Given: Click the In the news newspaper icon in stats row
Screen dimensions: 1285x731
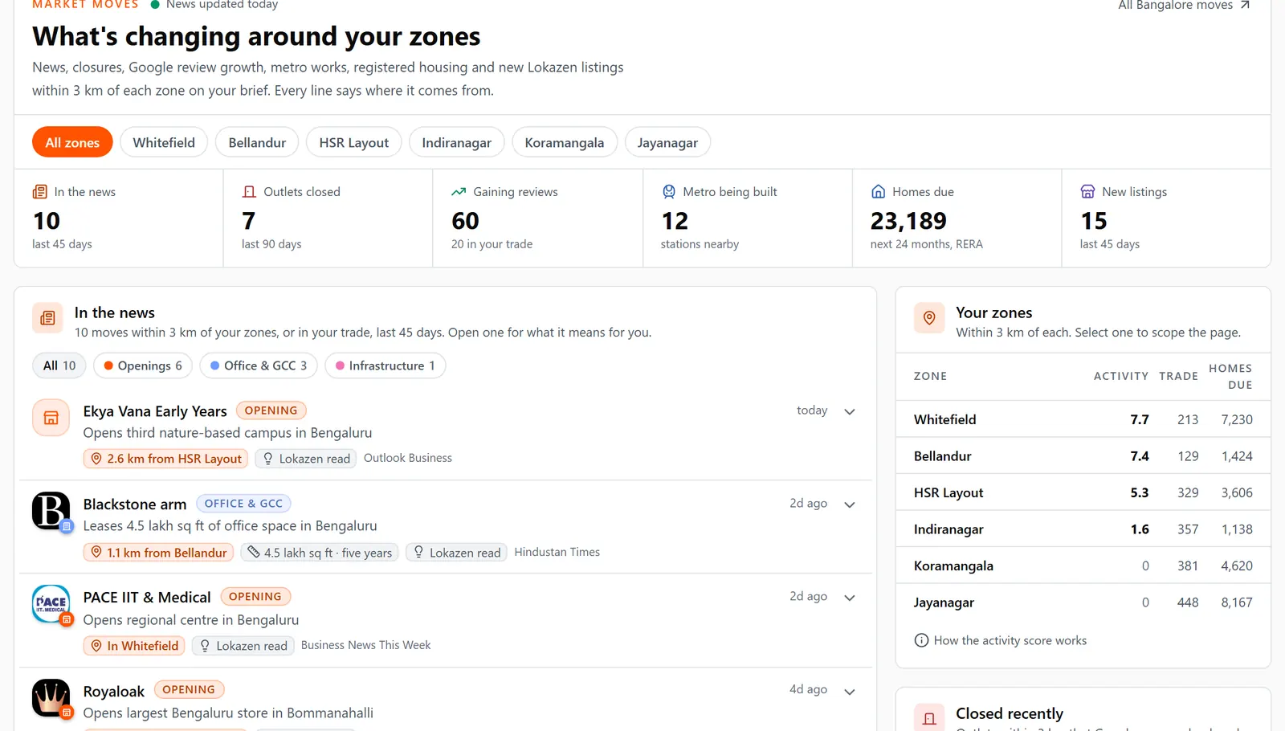Looking at the screenshot, I should [x=39, y=192].
